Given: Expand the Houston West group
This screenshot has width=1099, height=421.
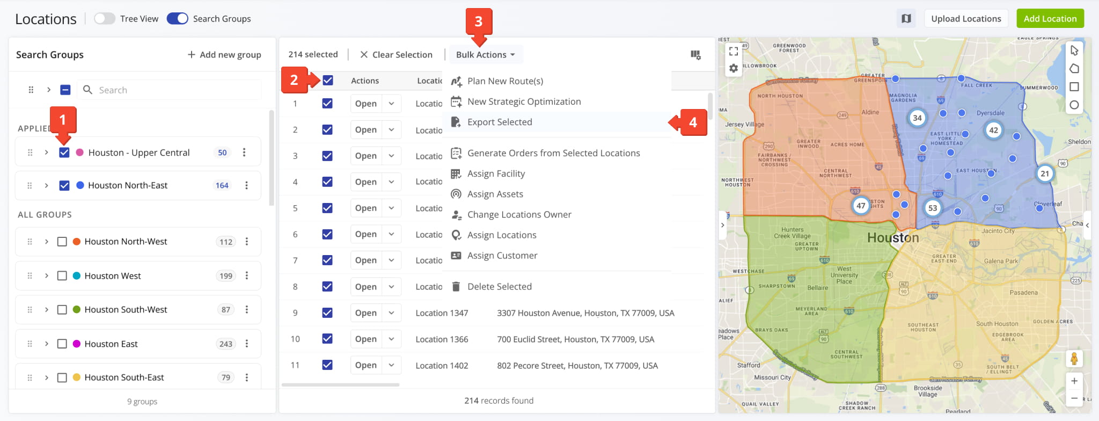Looking at the screenshot, I should 47,275.
